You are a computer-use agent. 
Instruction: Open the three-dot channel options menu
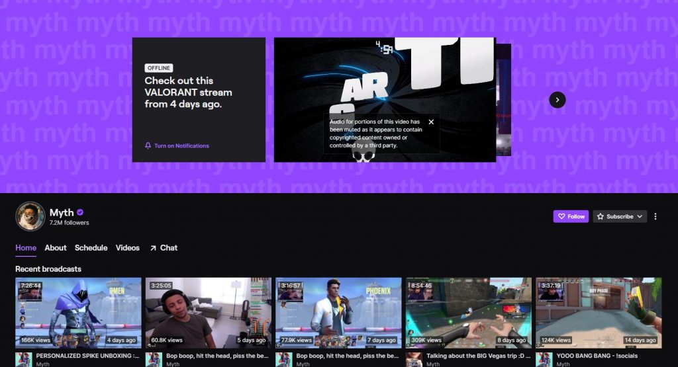tap(655, 216)
